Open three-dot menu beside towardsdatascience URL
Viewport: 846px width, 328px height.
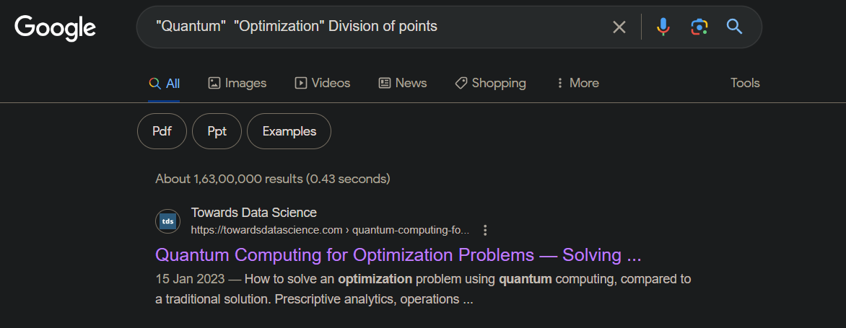pyautogui.click(x=485, y=231)
